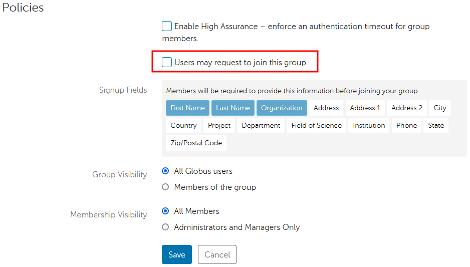This screenshot has width=470, height=267.
Task: Select the Field of Science tag
Action: click(317, 125)
